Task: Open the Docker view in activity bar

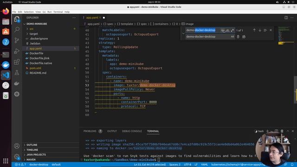Action: tap(17, 83)
